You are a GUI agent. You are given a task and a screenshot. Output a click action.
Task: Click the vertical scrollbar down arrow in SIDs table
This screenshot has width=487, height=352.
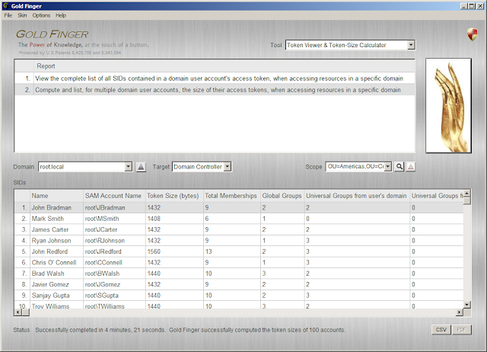coord(466,305)
